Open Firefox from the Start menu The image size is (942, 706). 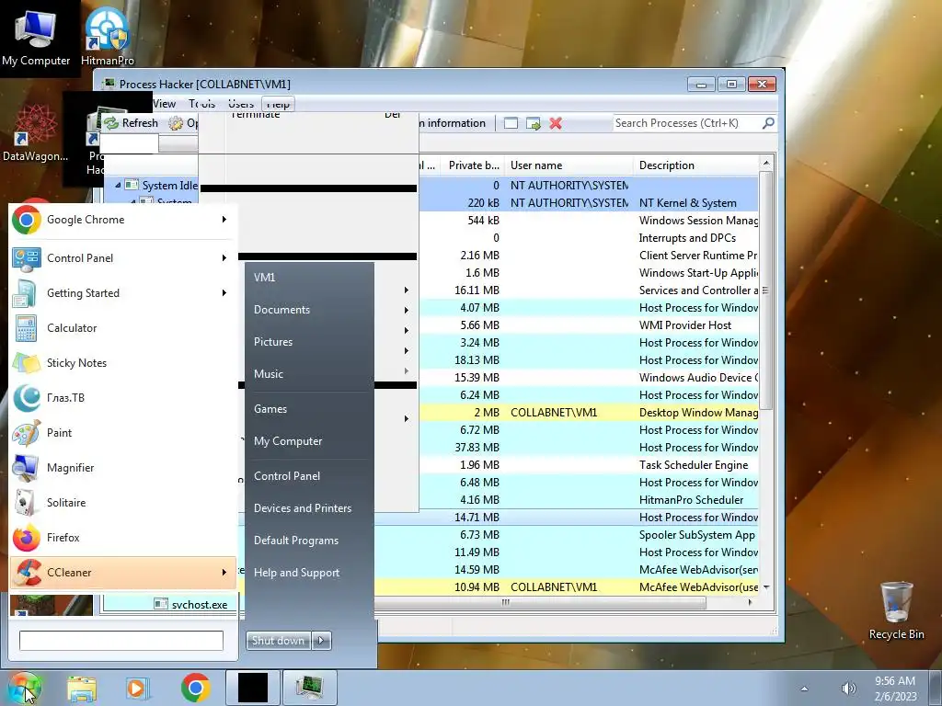click(121, 537)
